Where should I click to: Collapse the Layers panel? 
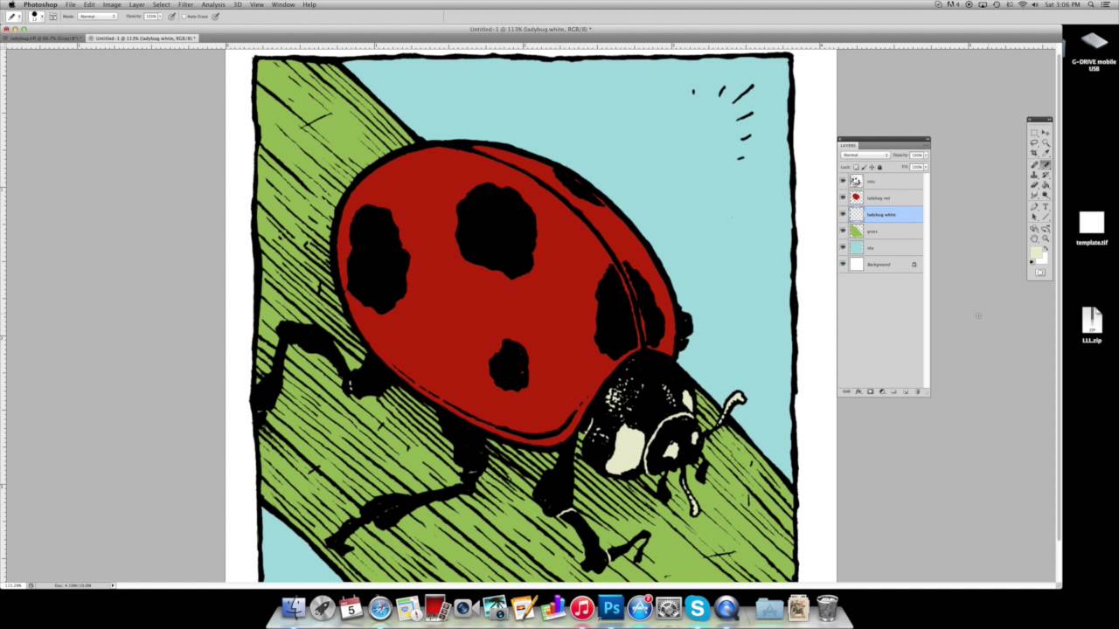point(926,139)
